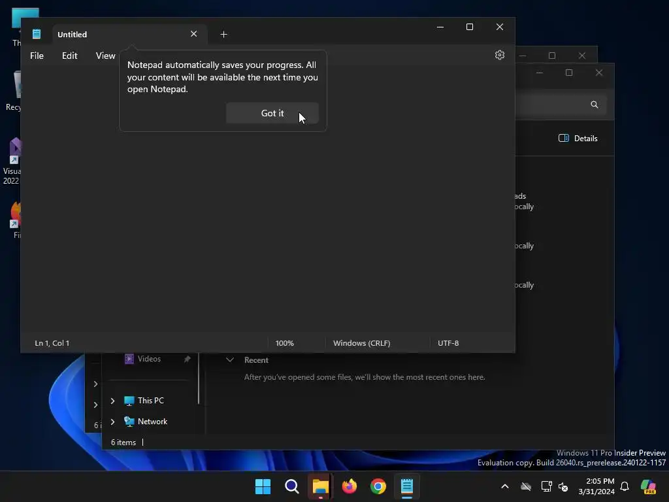This screenshot has width=669, height=502.
Task: Launch Copilot preview from the taskbar
Action: 649,486
